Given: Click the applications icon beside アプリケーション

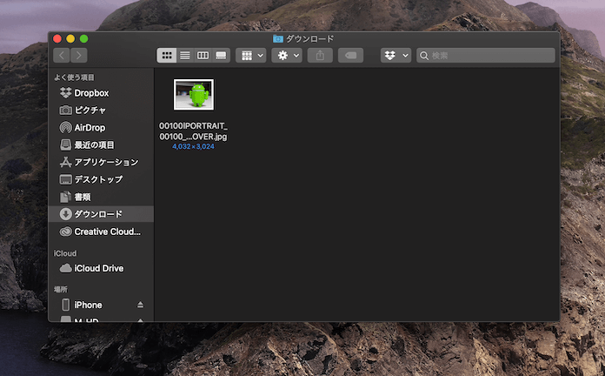Looking at the screenshot, I should point(65,162).
